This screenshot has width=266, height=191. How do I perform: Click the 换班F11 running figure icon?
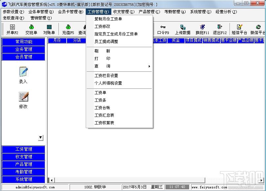[x=202, y=27]
